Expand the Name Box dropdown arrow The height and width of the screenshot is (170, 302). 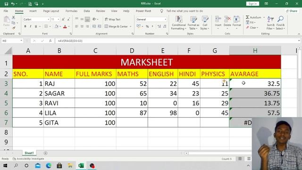point(21,41)
